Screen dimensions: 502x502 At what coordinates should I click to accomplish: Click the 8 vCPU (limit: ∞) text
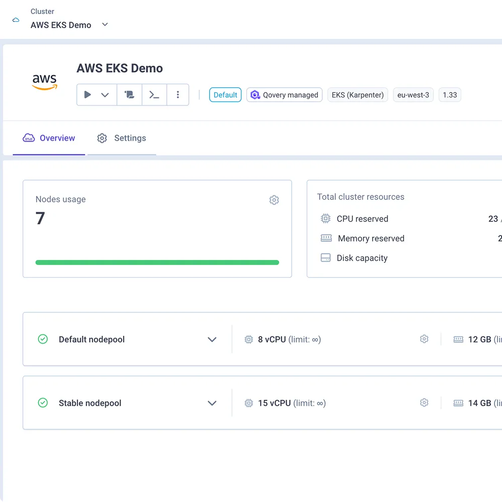coord(290,339)
